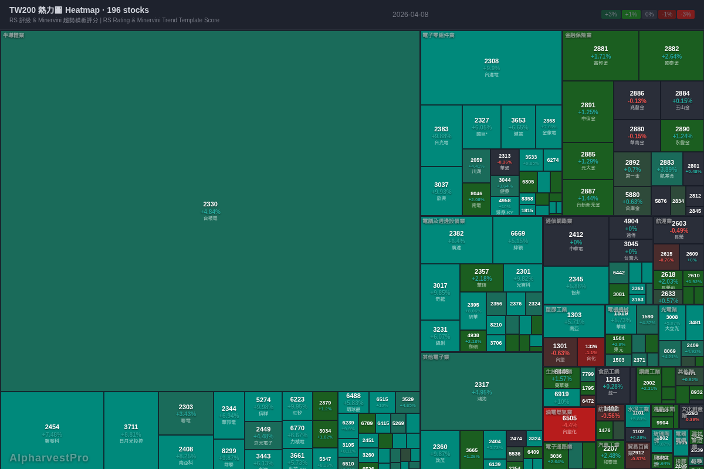Screen dimensions: 704x469
Task: Click the 3037 欣興 tile
Action: pos(441,191)
